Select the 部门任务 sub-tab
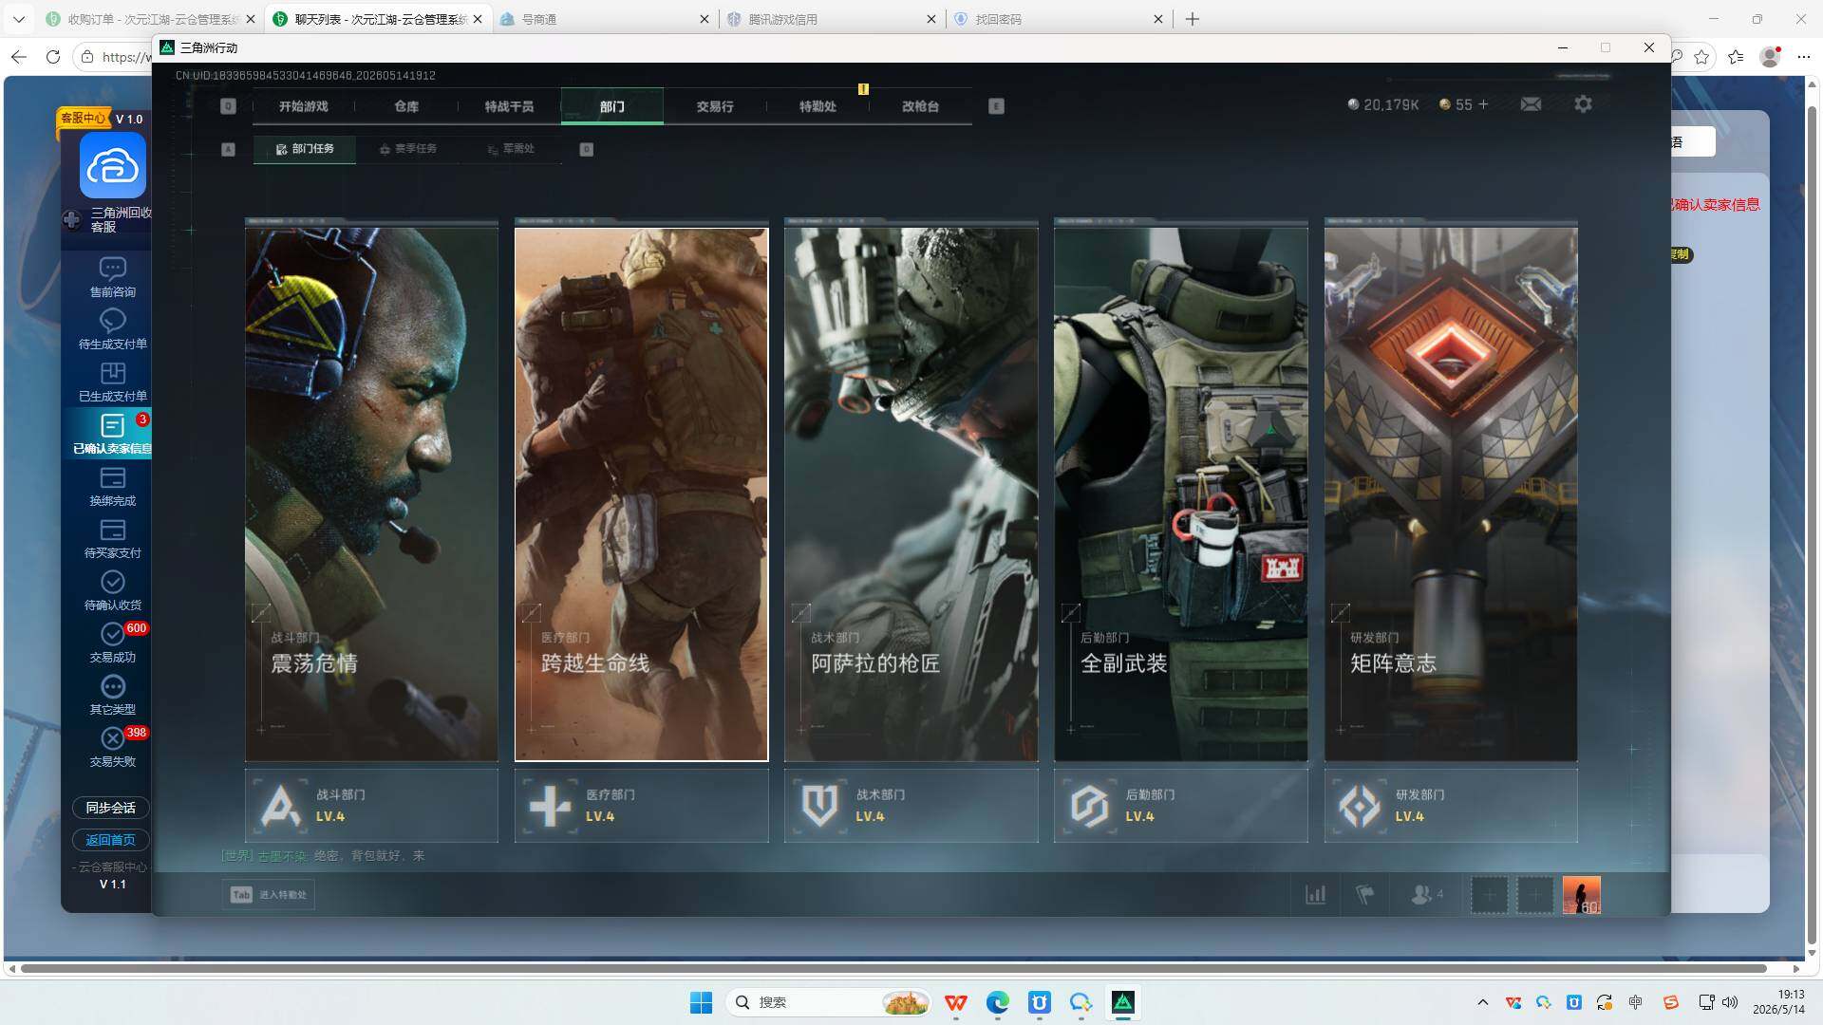This screenshot has width=1823, height=1025. click(x=305, y=149)
